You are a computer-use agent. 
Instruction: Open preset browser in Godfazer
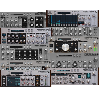tap(78, 70)
